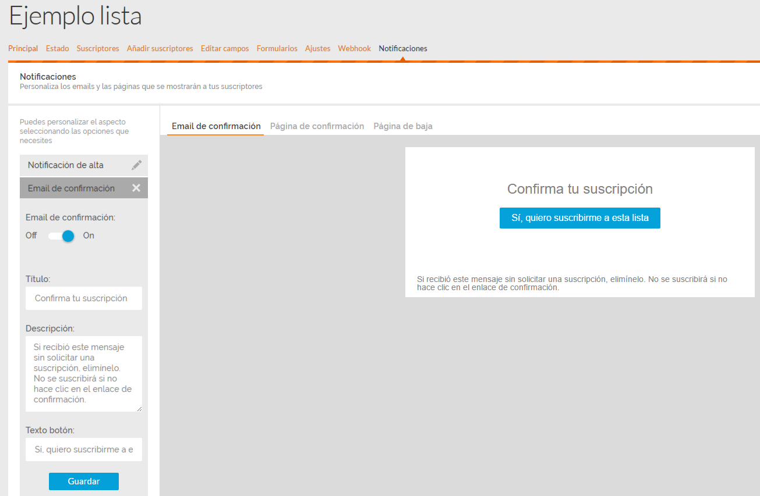This screenshot has height=496, width=760.
Task: Collapse the Email de confirmación accordion header
Action: click(x=84, y=188)
